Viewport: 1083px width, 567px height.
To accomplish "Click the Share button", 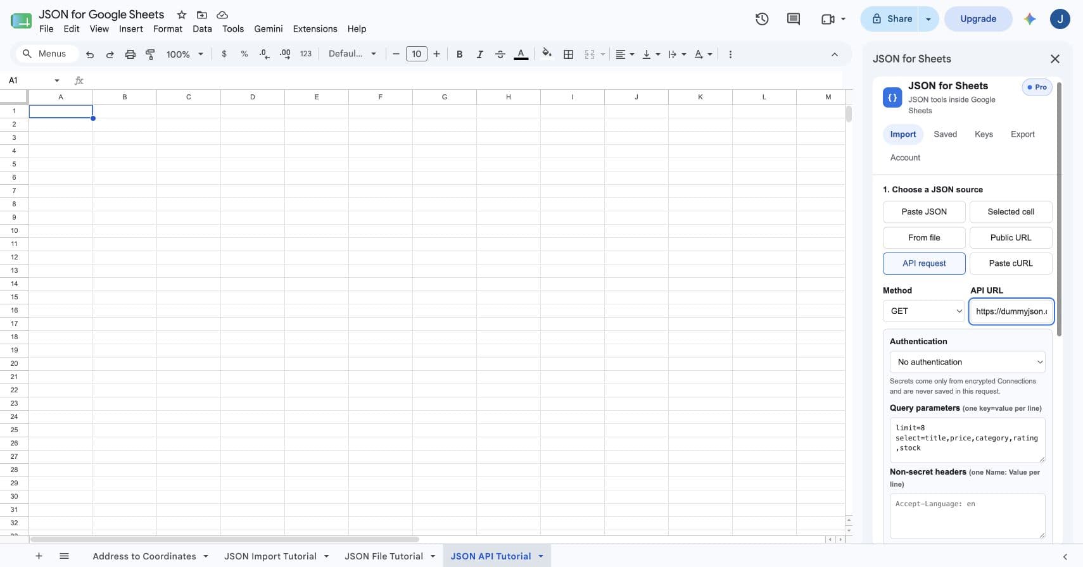I will 892,19.
